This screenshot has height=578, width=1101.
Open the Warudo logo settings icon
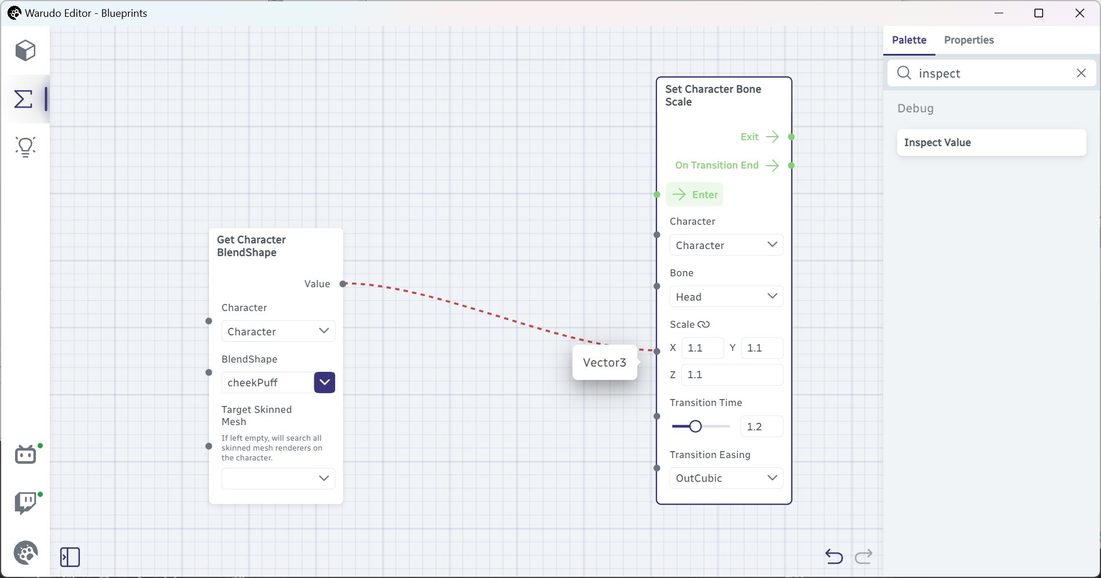[x=25, y=553]
